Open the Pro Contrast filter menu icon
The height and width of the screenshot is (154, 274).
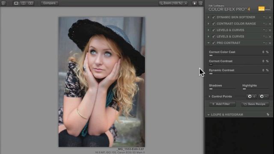click(265, 43)
